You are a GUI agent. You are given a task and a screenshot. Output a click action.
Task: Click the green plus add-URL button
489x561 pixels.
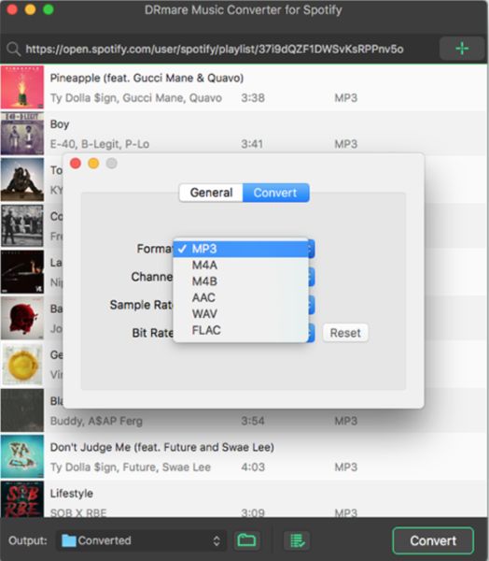(x=462, y=49)
